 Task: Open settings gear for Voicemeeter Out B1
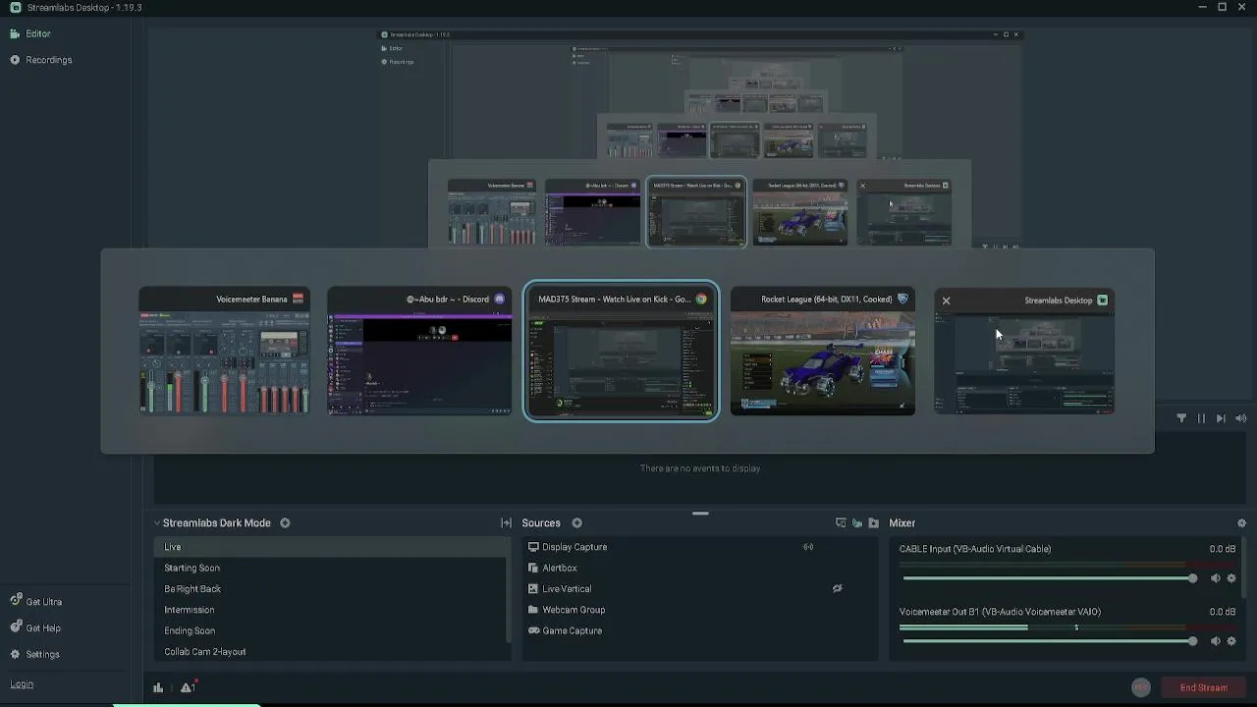[x=1231, y=641]
